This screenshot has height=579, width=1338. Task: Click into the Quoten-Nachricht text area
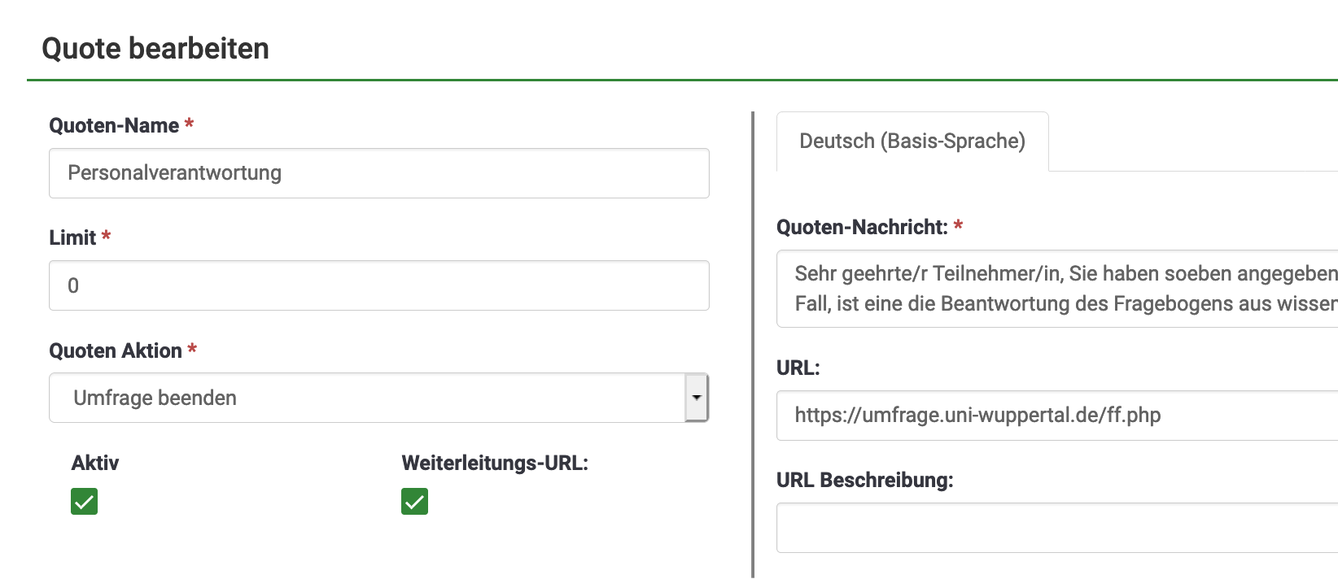point(1056,289)
